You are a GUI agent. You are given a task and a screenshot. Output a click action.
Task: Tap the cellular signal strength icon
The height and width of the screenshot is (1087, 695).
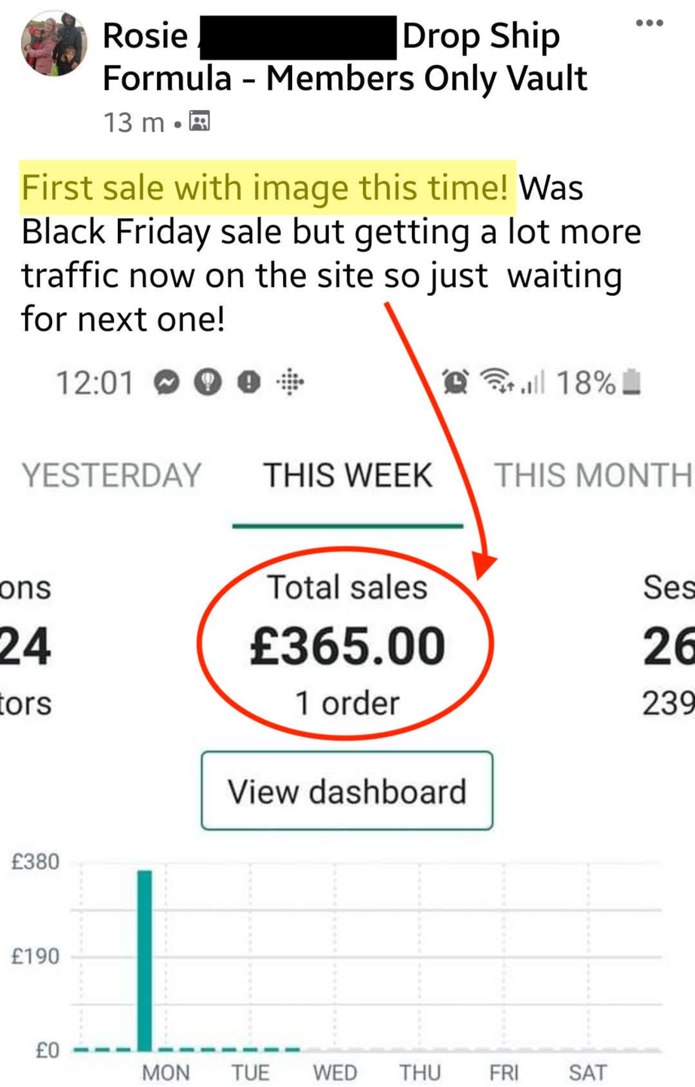click(x=532, y=383)
